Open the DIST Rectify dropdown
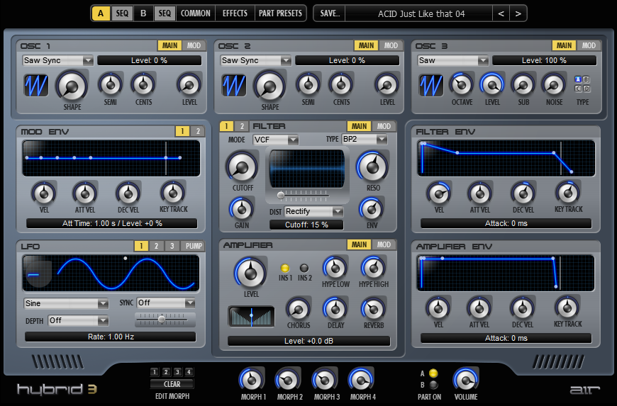 click(313, 211)
